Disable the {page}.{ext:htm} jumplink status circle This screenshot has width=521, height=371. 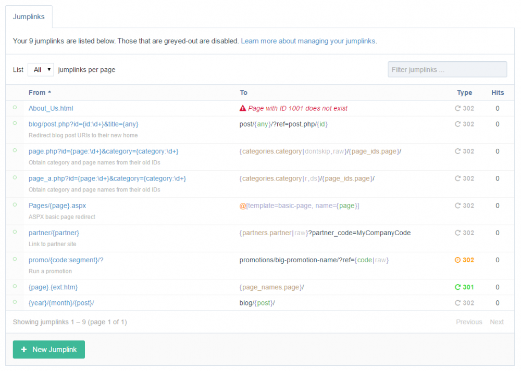click(15, 286)
